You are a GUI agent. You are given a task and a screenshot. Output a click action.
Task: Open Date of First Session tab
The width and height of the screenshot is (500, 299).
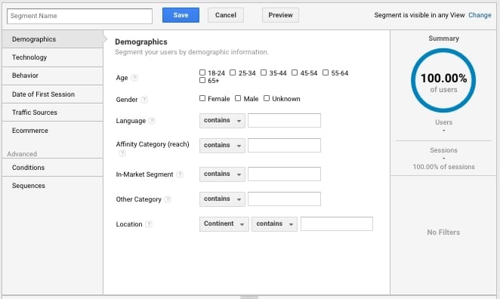coord(53,94)
